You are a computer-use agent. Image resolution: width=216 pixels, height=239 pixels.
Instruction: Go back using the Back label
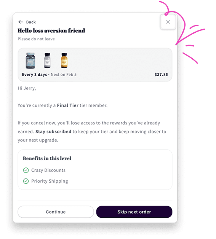coord(31,22)
